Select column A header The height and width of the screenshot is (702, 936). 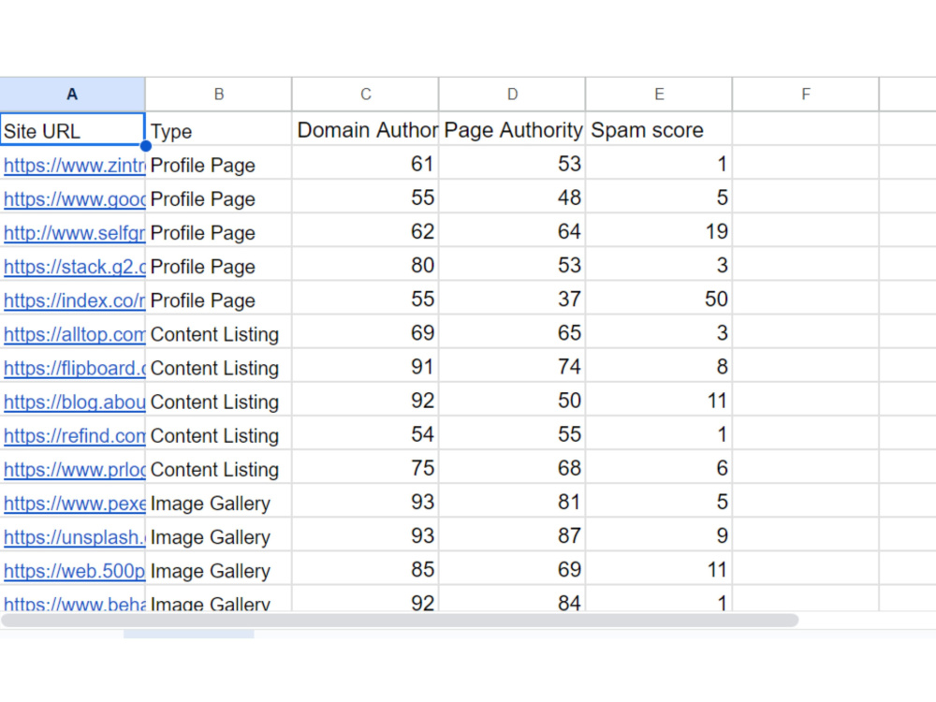point(72,95)
